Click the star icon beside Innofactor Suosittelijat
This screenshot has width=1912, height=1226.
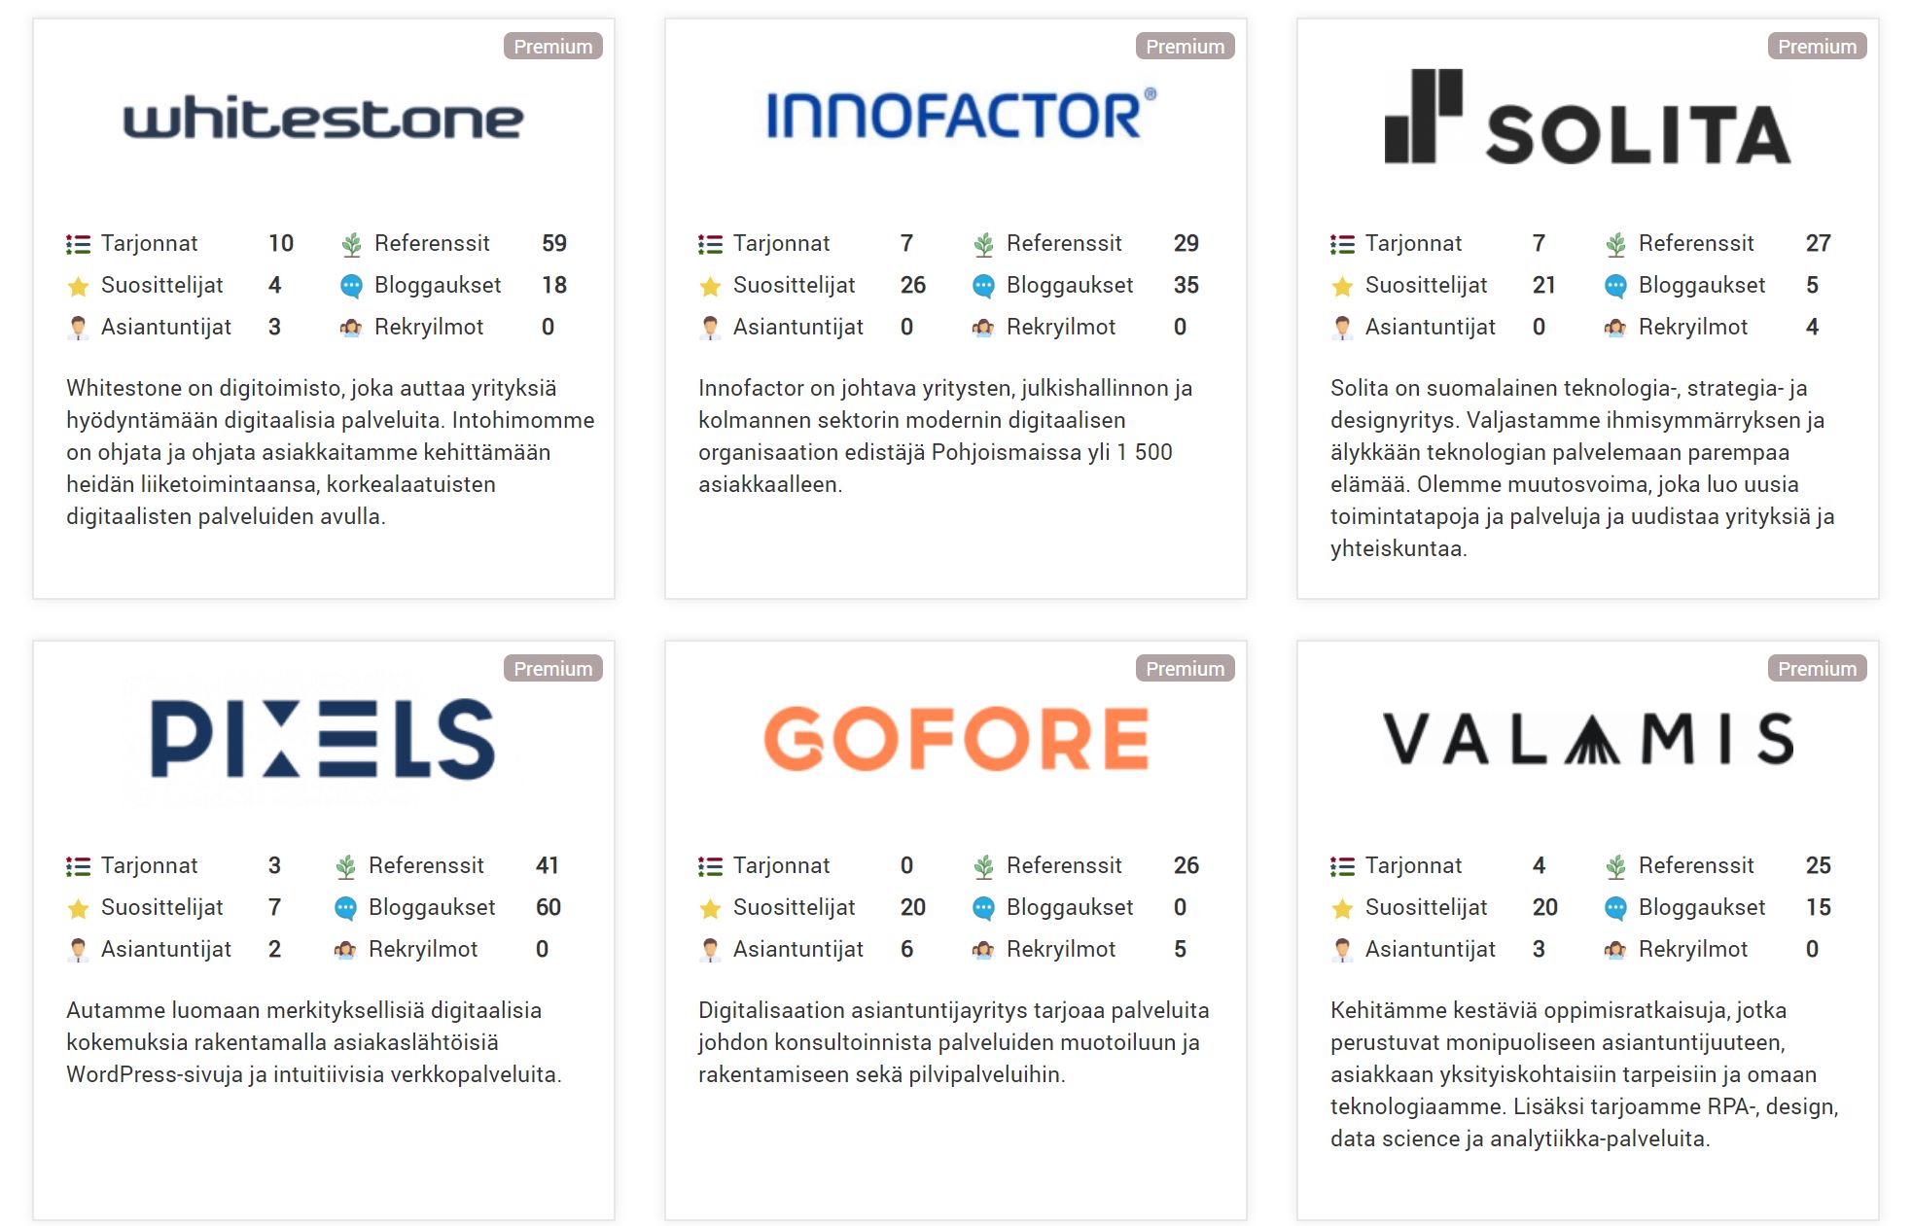710,286
